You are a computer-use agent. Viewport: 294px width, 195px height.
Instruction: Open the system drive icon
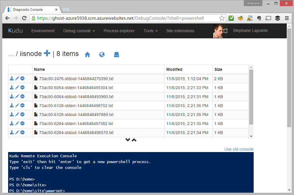point(116,55)
